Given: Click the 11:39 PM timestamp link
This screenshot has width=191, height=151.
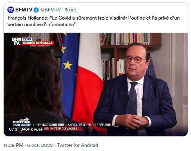Looking at the screenshot, I should tap(13, 145).
